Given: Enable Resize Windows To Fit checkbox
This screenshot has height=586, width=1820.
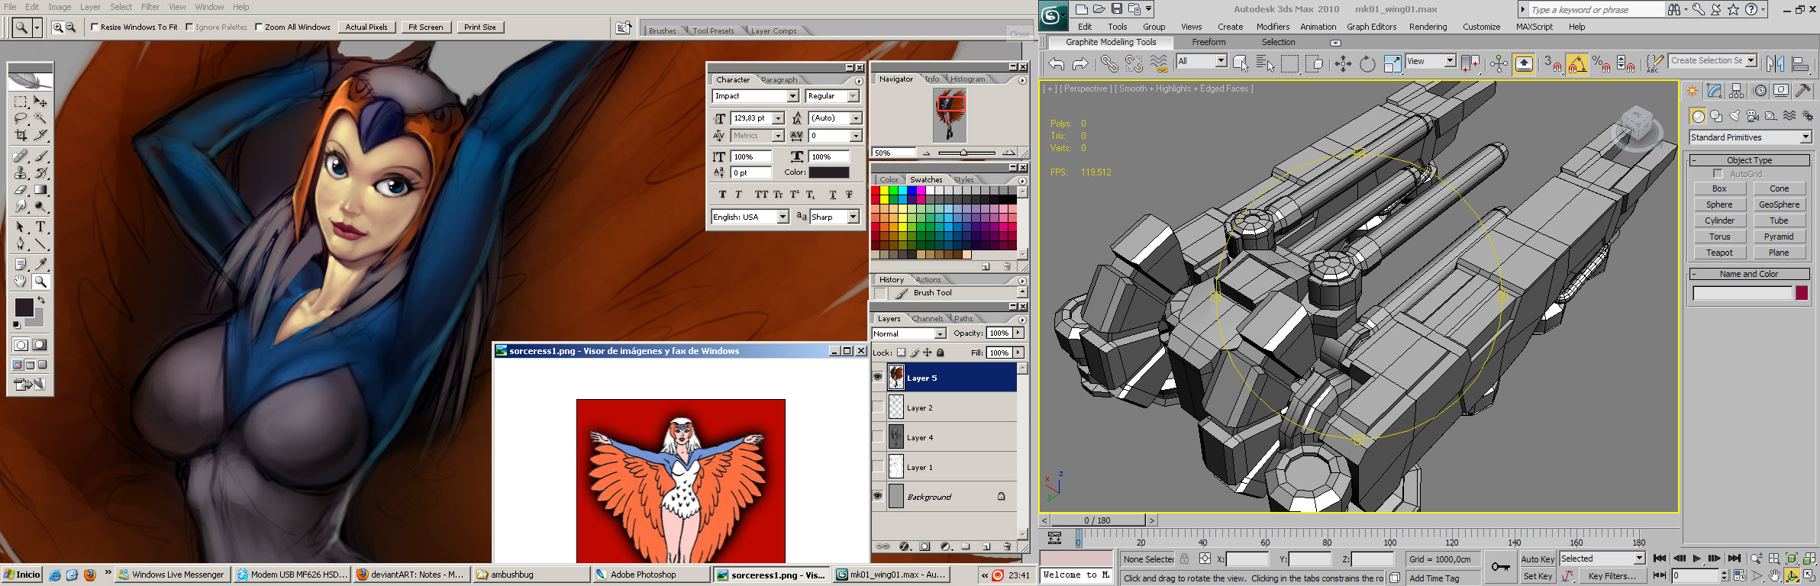Looking at the screenshot, I should click(x=95, y=27).
